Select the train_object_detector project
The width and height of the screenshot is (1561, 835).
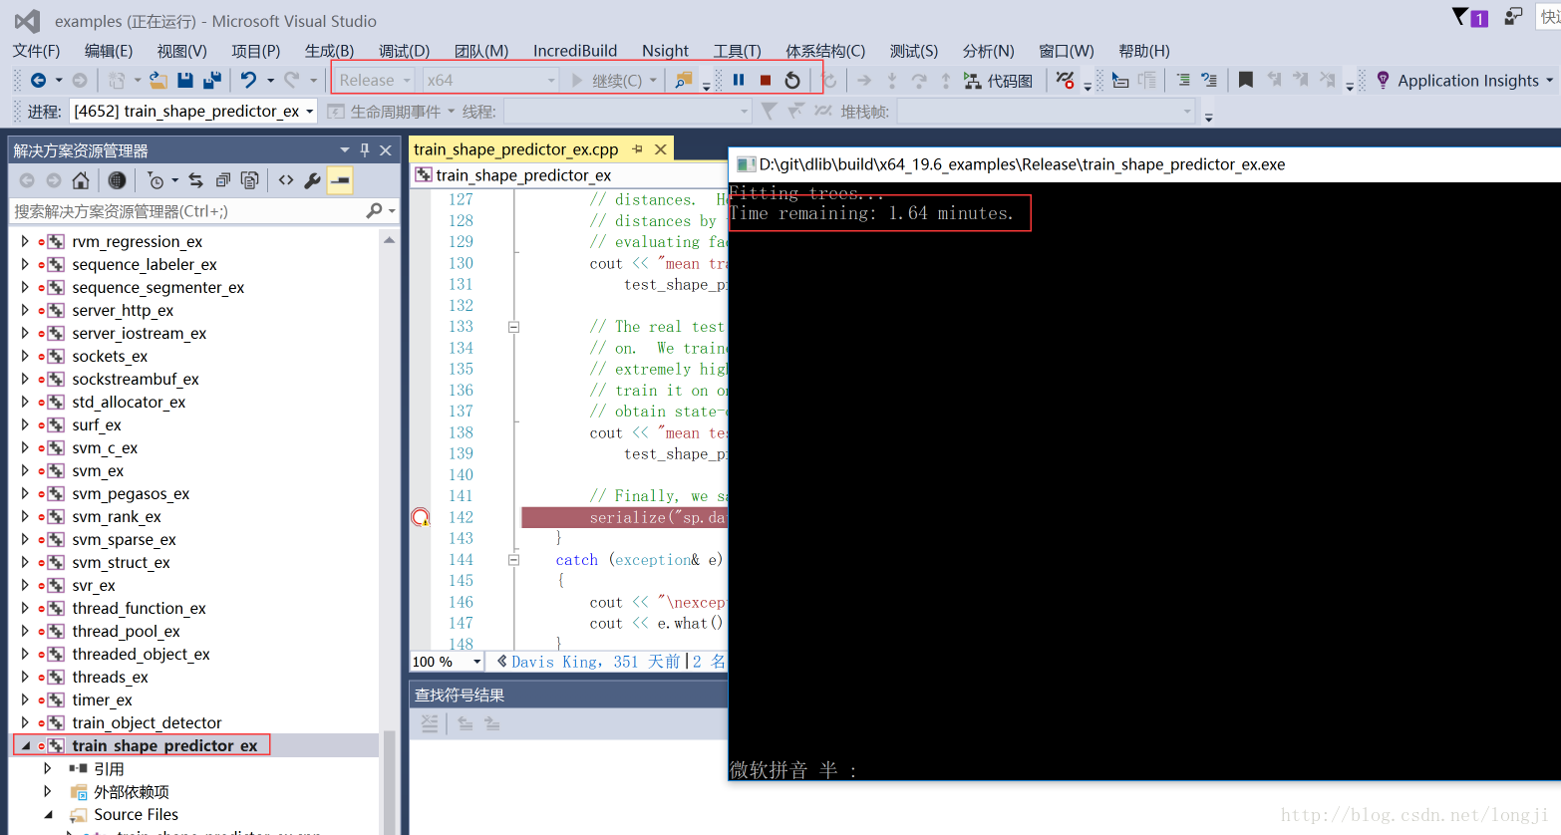coord(147,722)
